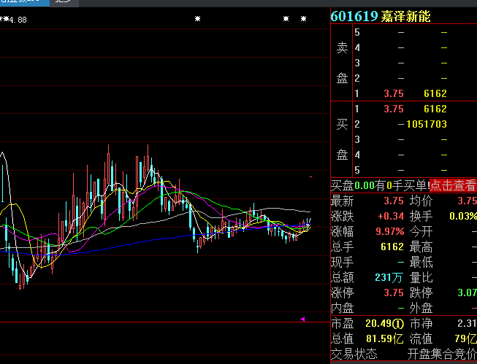The image size is (477, 364).
Task: Click 流值 float value 79亿
Action: pyautogui.click(x=466, y=338)
